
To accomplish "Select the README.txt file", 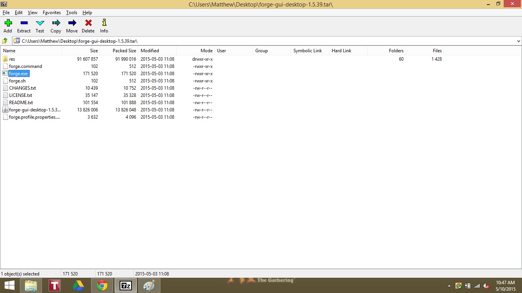I will (x=21, y=103).
